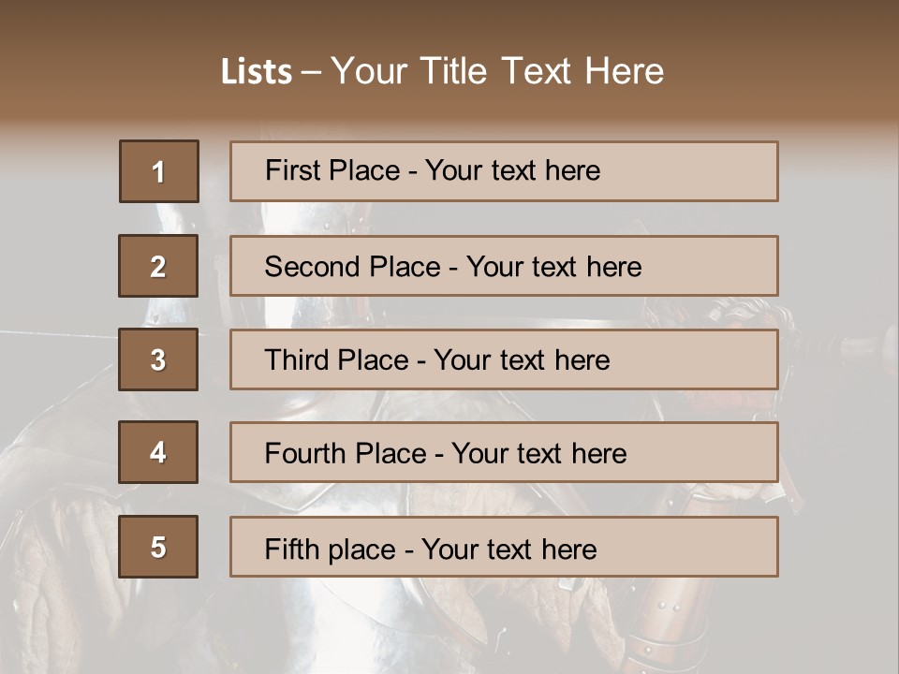Image resolution: width=899 pixels, height=674 pixels.
Task: Click the number 5 box
Action: pos(158,547)
